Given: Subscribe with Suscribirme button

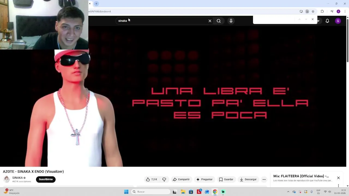Looking at the screenshot, I should [46, 179].
